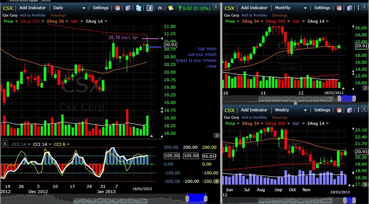Select 5Y range in Weekly chart
The width and height of the screenshot is (369, 204).
click(261, 201)
